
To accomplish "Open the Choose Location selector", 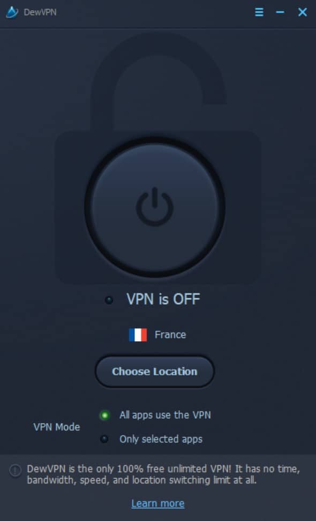I will [x=154, y=372].
